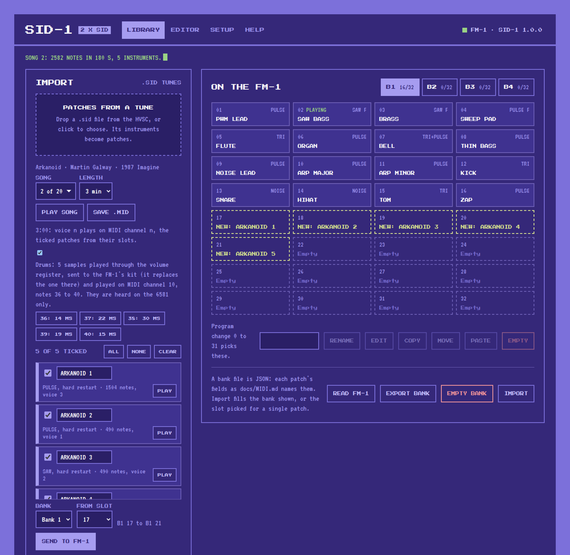Edit the Arkanoid 1 name field
The height and width of the screenshot is (555, 570).
coord(84,373)
